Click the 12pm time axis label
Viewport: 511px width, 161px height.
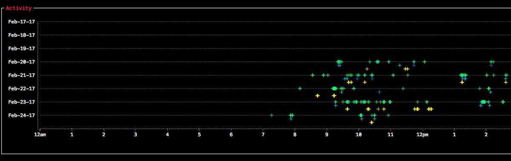(422, 135)
